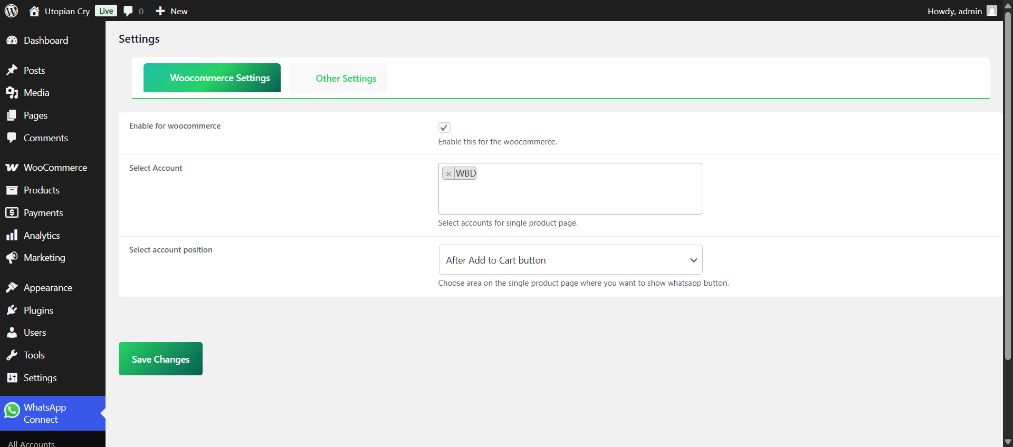Switch to Other Settings tab
Screen dimensions: 1013x447
pyautogui.click(x=338, y=78)
